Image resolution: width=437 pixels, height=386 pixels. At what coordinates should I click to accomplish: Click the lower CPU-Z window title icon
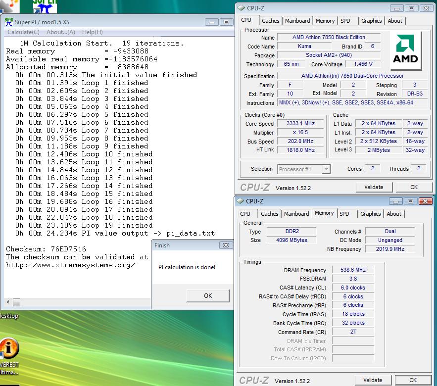click(240, 201)
